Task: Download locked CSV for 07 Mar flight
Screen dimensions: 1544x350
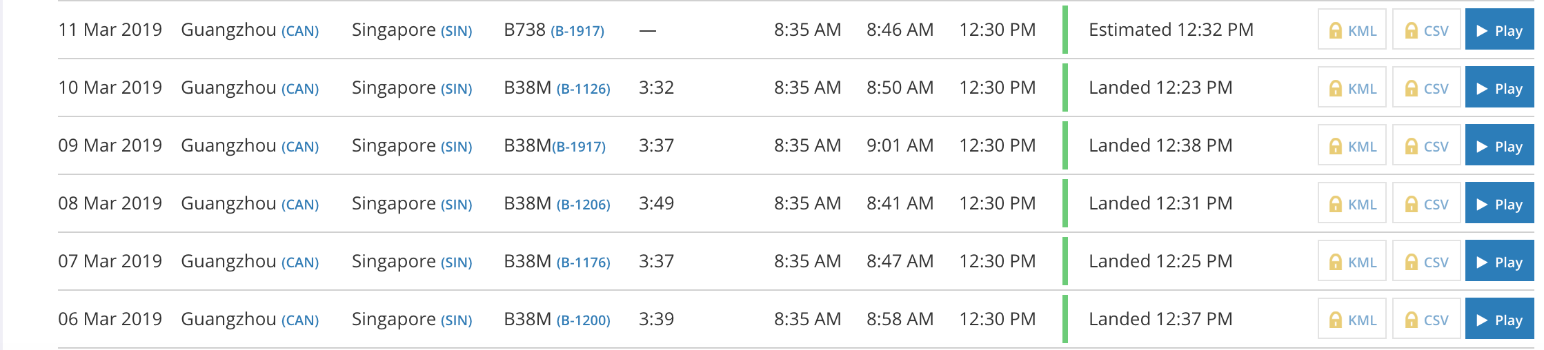Action: [x=1427, y=262]
